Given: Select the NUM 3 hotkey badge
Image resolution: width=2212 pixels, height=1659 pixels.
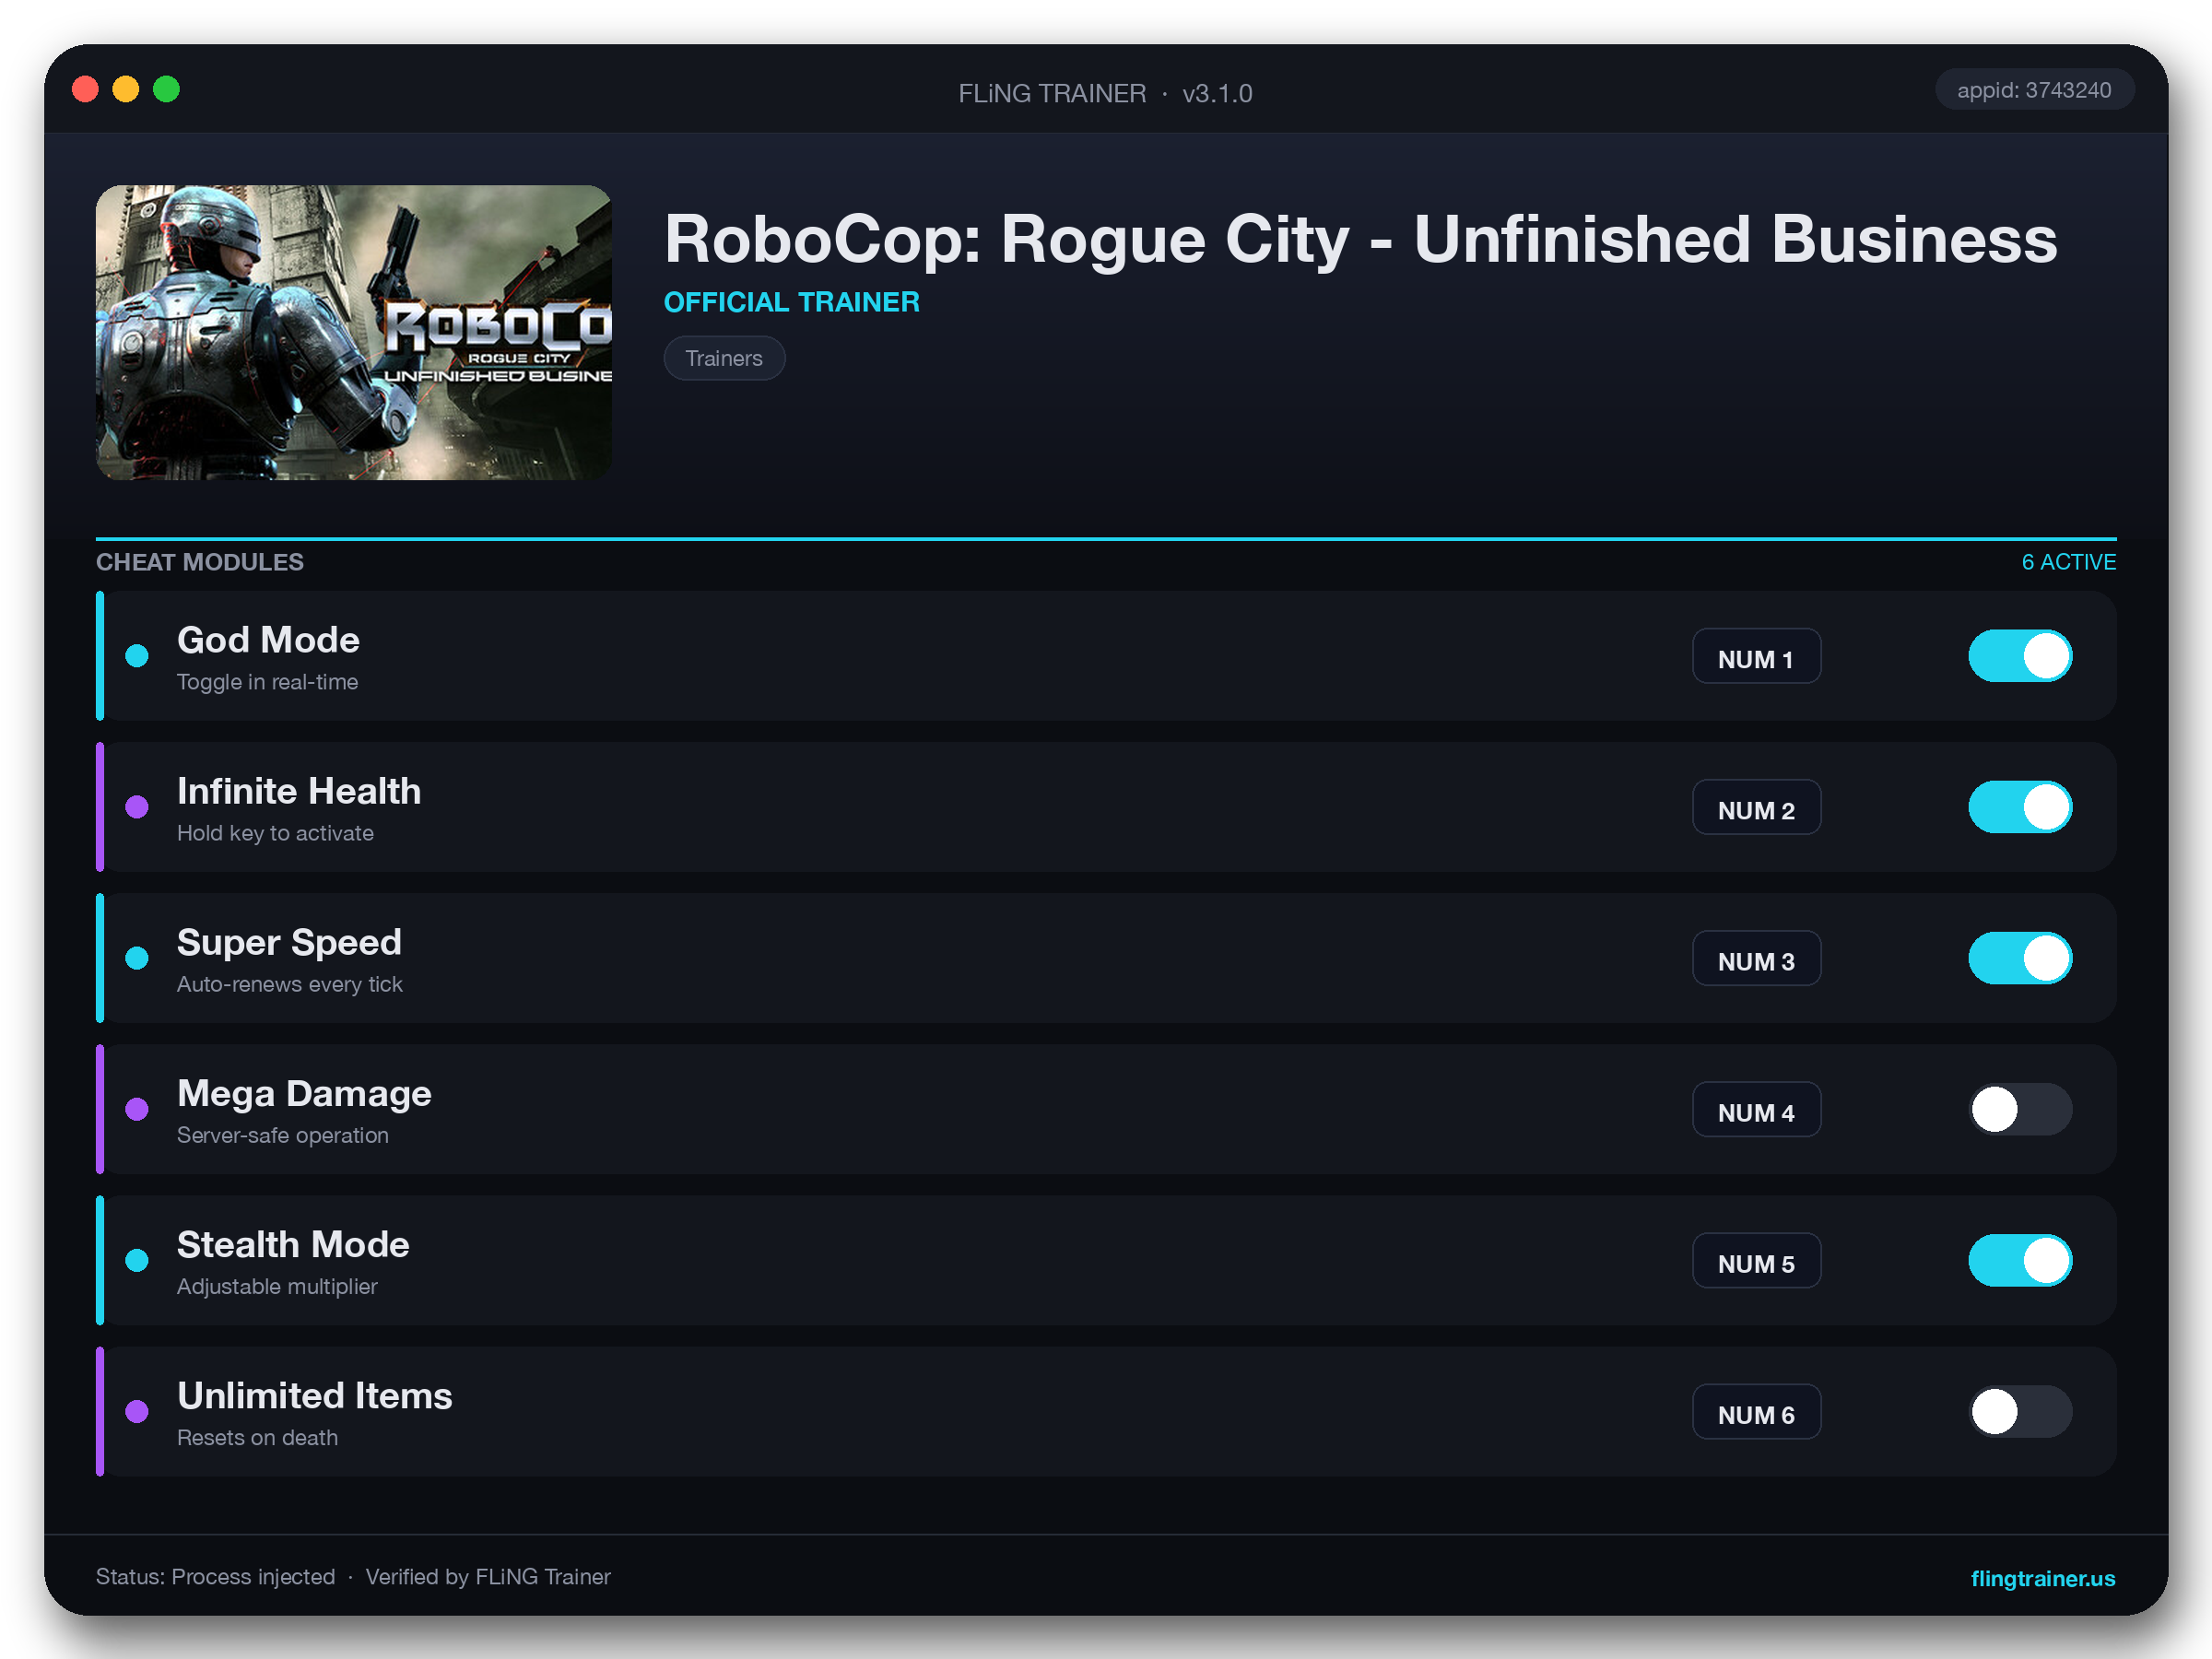Looking at the screenshot, I should tap(1756, 958).
